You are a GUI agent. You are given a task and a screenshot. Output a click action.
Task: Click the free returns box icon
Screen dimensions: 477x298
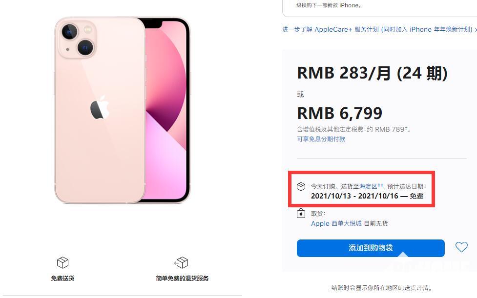(181, 262)
